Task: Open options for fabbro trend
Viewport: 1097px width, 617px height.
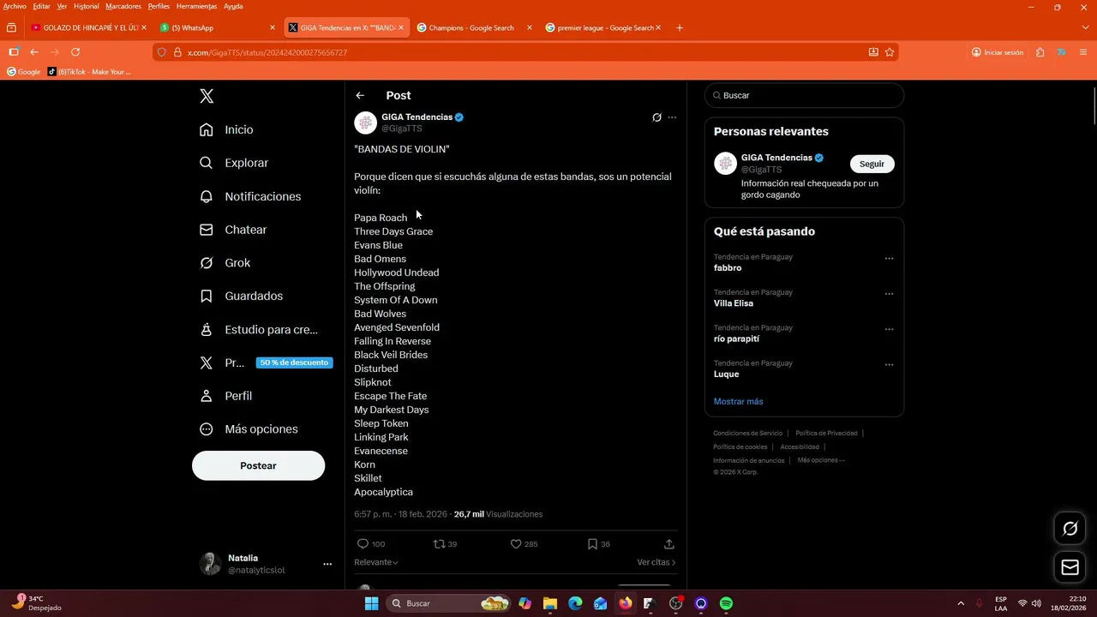Action: pos(889,259)
